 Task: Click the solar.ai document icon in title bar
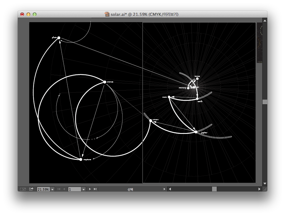(107, 14)
